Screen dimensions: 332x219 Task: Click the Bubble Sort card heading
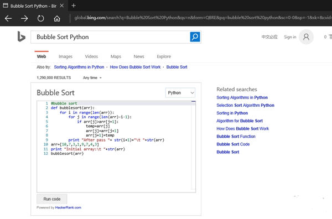click(55, 93)
